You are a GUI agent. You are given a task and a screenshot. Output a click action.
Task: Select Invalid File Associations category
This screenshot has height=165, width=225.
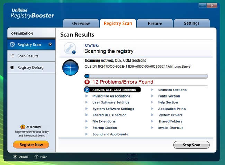click(x=111, y=96)
